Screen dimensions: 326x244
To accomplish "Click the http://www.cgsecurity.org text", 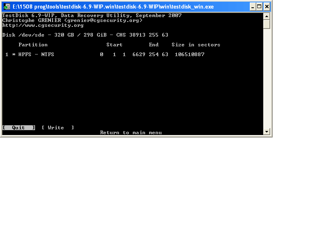I will (x=43, y=25).
